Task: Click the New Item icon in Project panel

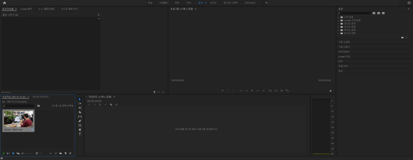Action: pos(65,153)
